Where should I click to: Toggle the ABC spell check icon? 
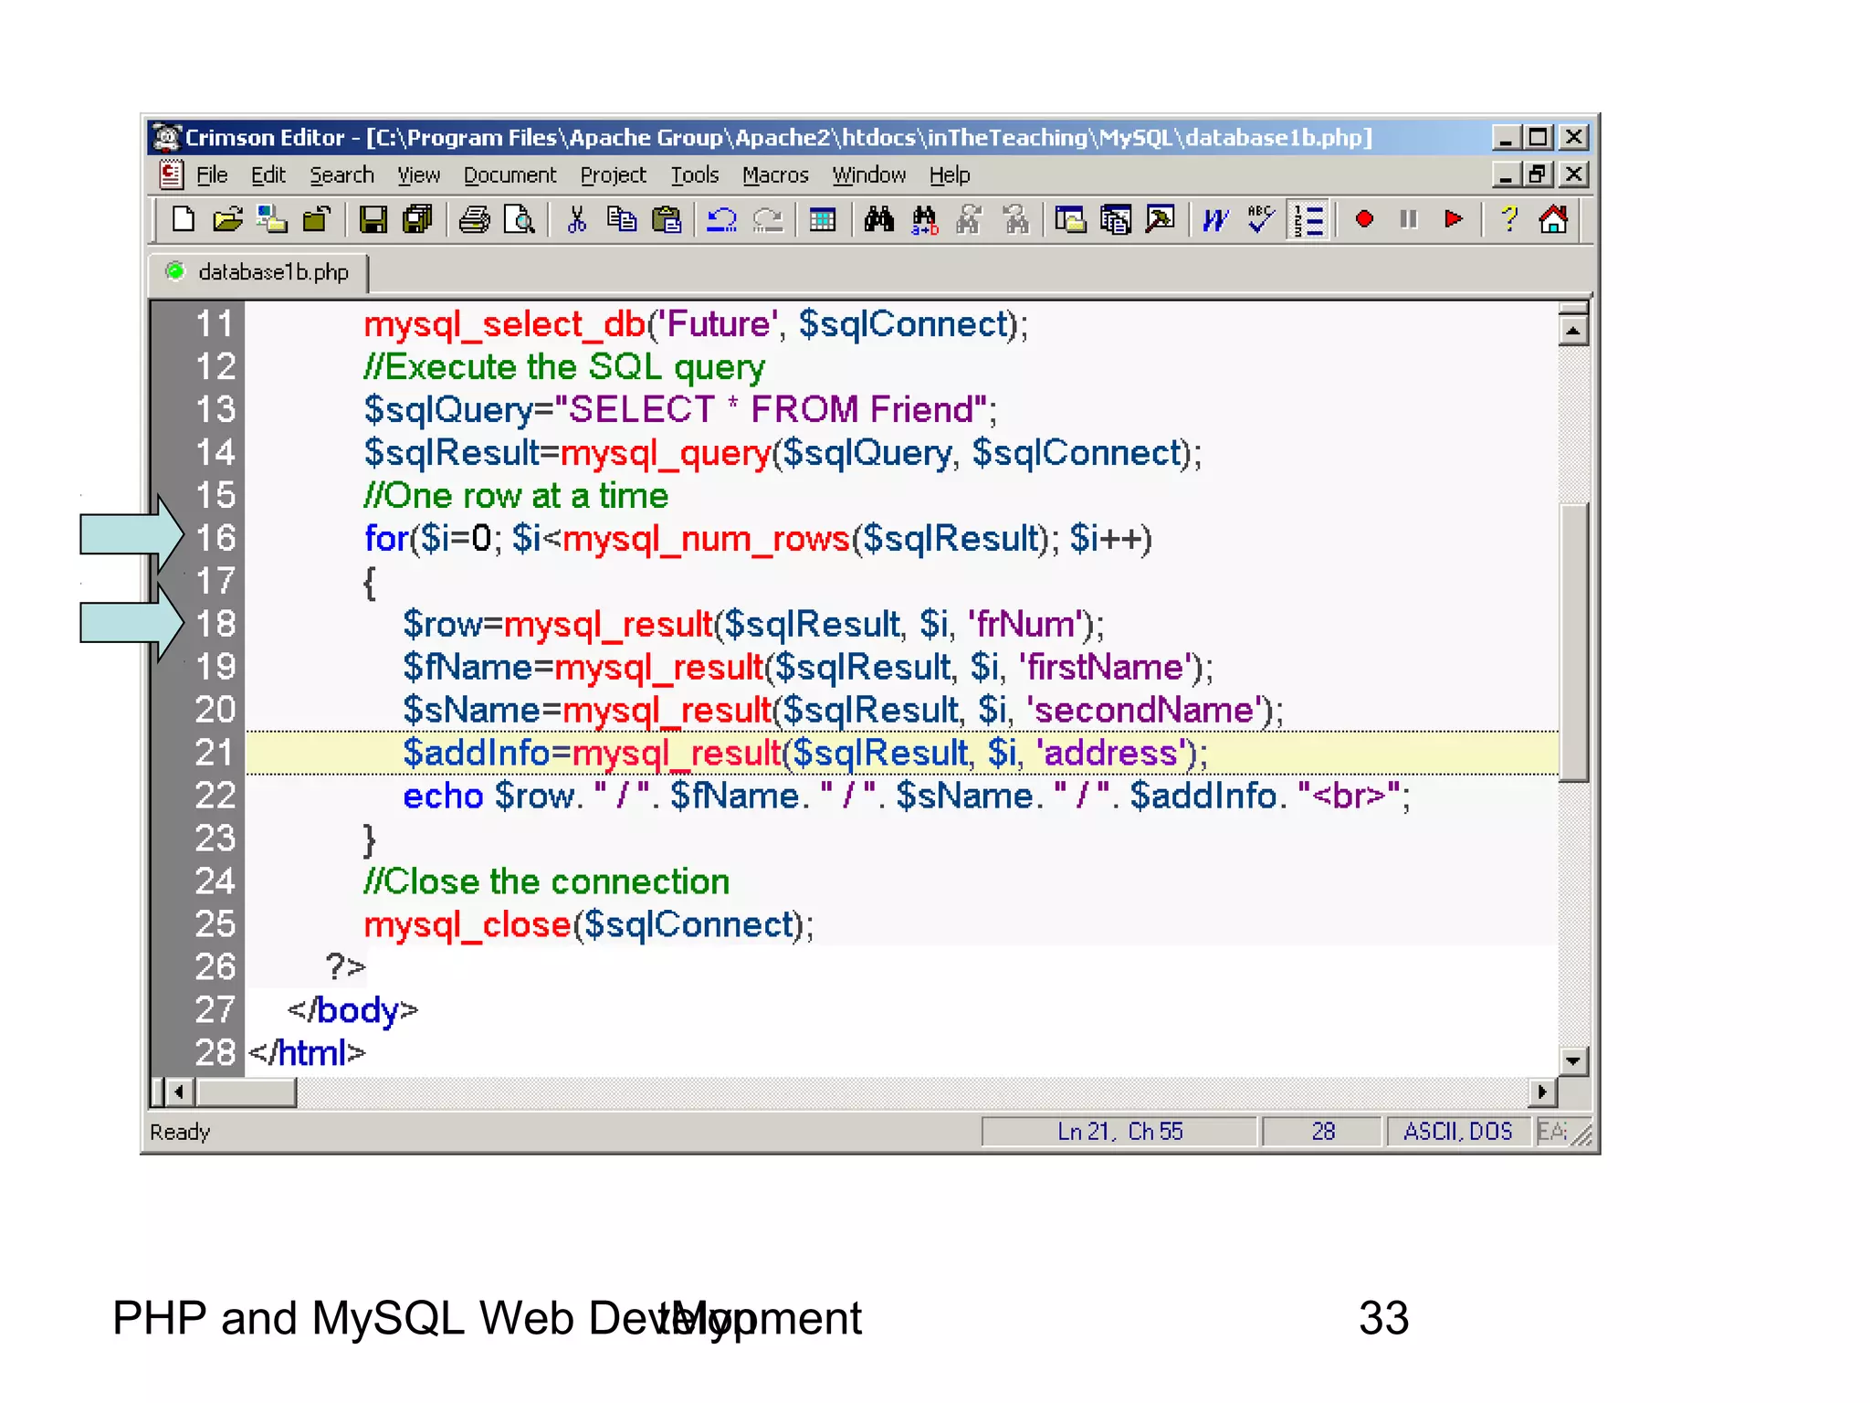1261,220
